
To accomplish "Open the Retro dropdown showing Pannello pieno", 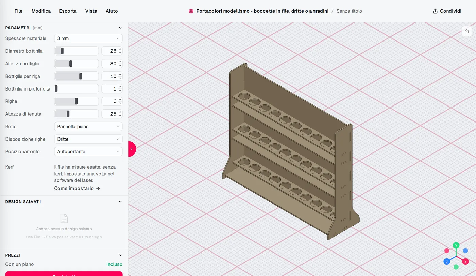I will (88, 127).
